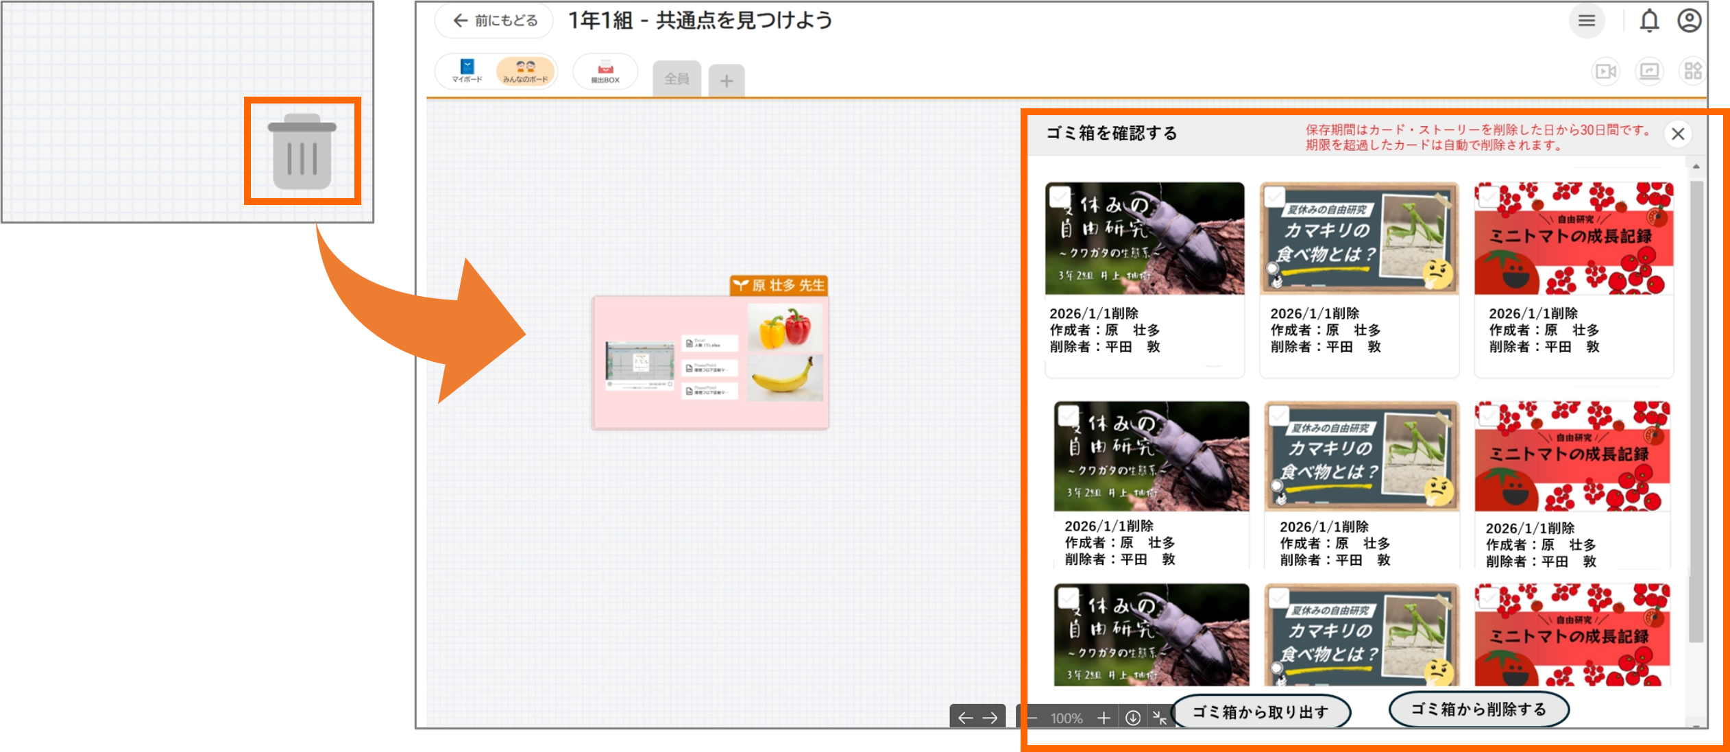Go back with 前にもどる button
This screenshot has width=1730, height=752.
click(494, 21)
